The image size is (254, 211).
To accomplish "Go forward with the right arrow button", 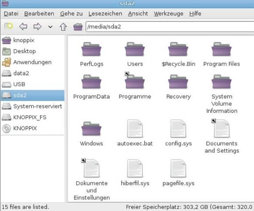I will click(x=37, y=27).
